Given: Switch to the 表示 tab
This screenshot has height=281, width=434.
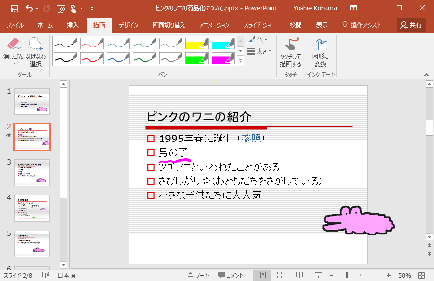Looking at the screenshot, I should click(322, 25).
